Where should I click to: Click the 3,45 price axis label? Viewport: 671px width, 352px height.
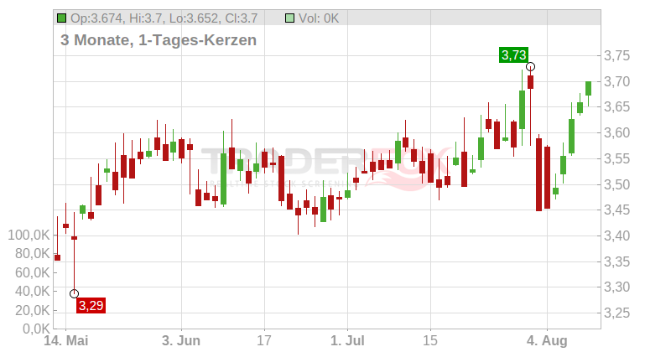click(x=616, y=210)
